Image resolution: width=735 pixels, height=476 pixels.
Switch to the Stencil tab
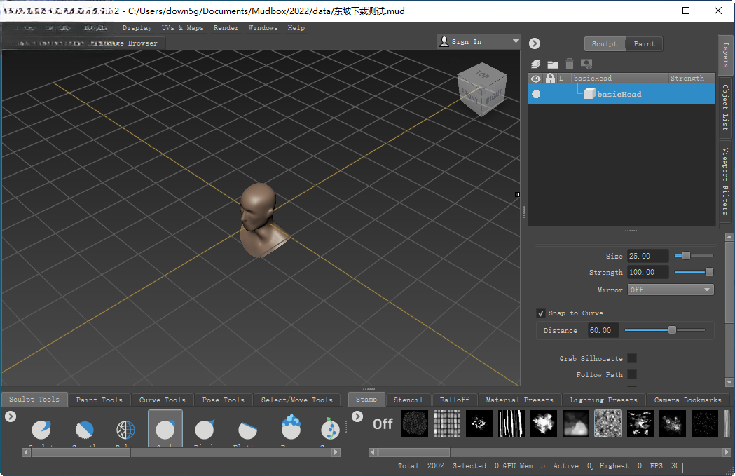408,400
